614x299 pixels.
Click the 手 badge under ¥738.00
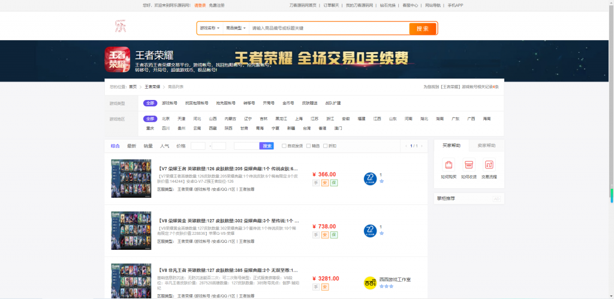[316, 235]
